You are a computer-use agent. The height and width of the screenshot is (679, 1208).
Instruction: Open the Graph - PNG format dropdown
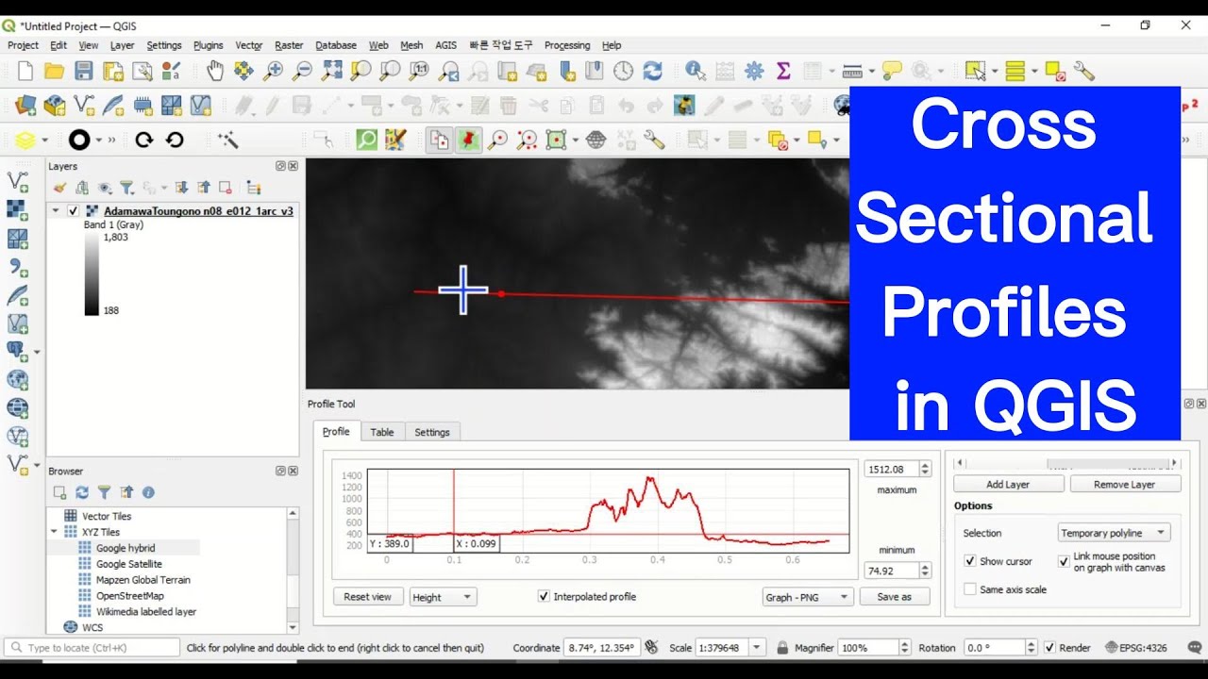(x=808, y=597)
